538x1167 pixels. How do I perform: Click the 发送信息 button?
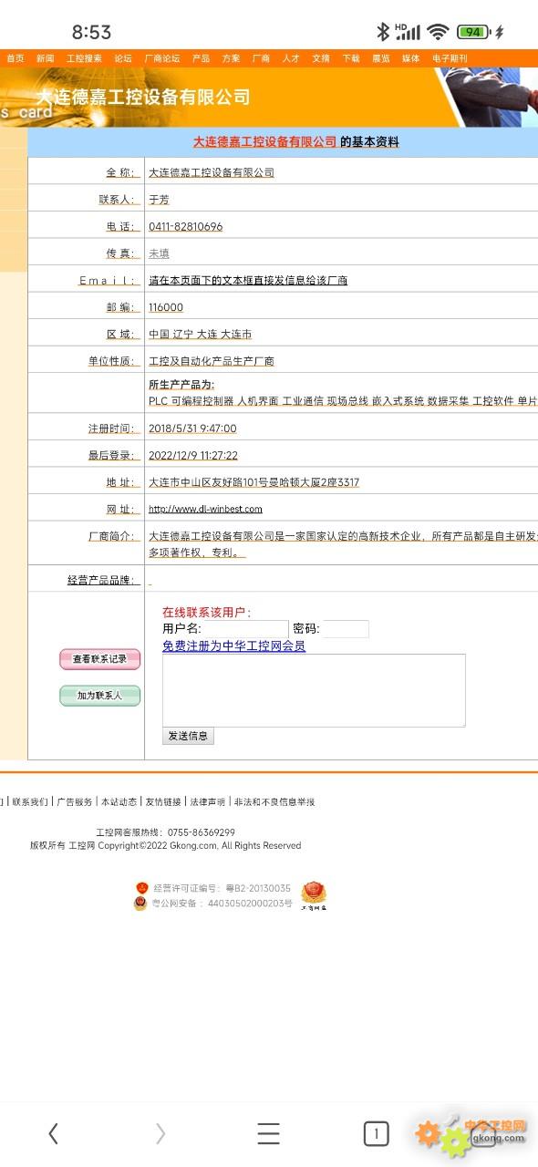(x=188, y=736)
